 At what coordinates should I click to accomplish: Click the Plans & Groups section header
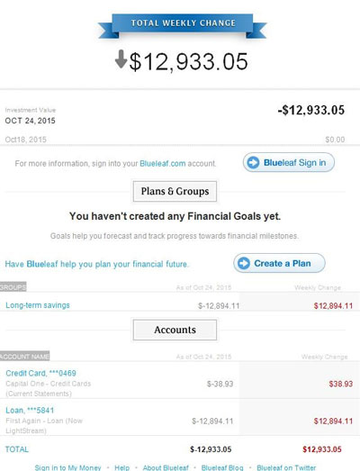(175, 191)
